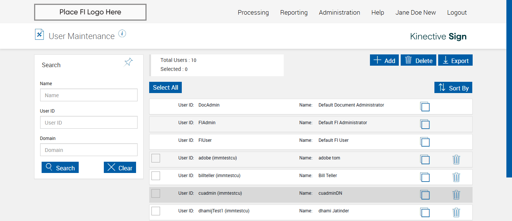
Task: Open the Sort By options
Action: click(454, 88)
